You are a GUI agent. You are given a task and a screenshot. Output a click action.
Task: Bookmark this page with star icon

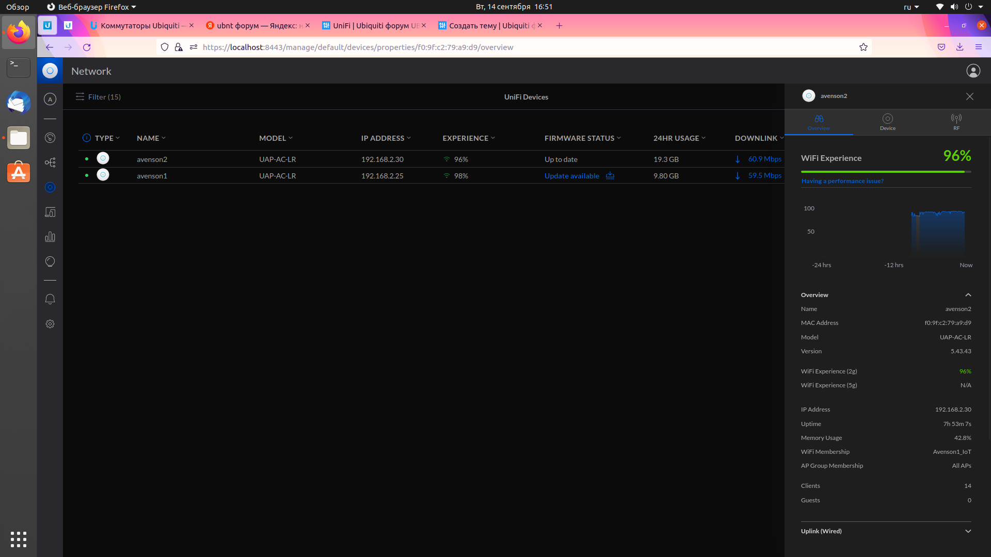pos(864,47)
